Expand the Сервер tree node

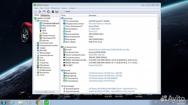pos(36,48)
